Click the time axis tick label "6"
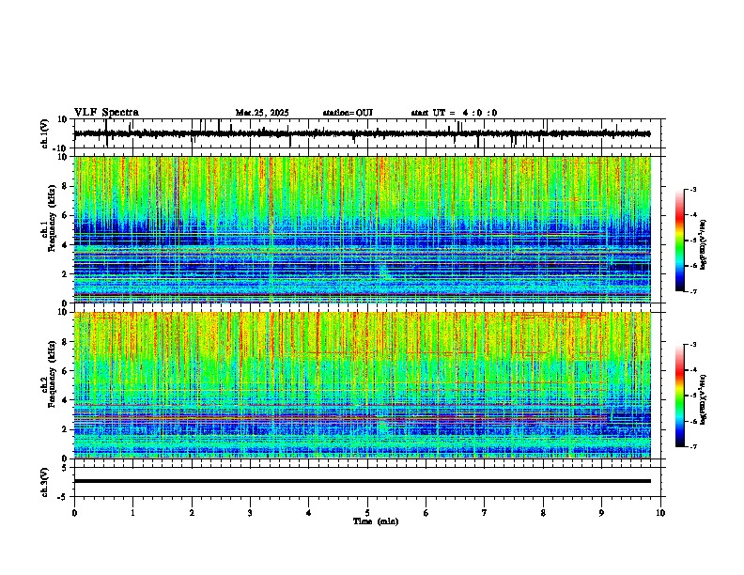Screen dimensions: 744x575 click(426, 513)
